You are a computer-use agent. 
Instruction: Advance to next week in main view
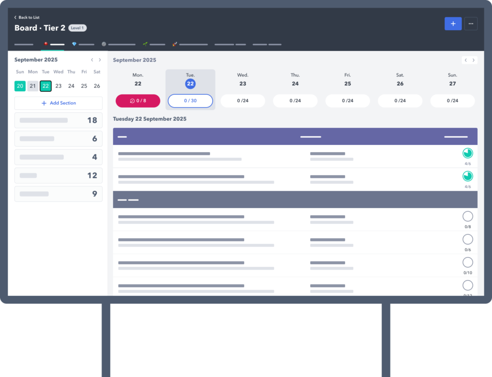[x=474, y=60]
